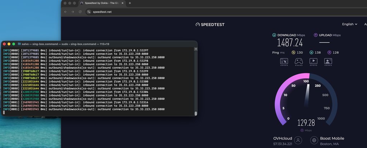Click the OVHcloud user profile icon
Viewport: 367px width, 148px height.
(x=298, y=140)
